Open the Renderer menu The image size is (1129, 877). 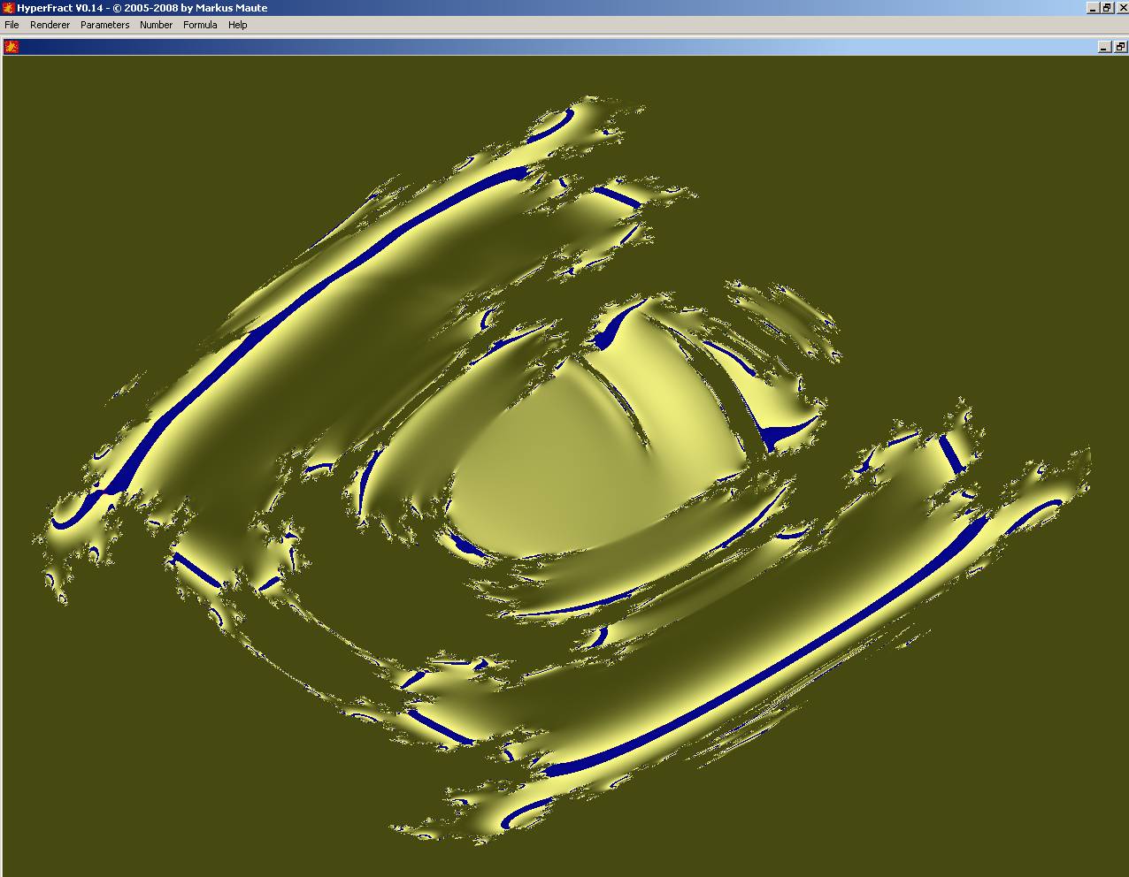[x=50, y=25]
